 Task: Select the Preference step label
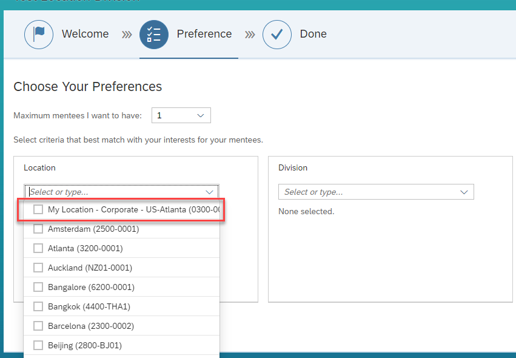tap(204, 34)
